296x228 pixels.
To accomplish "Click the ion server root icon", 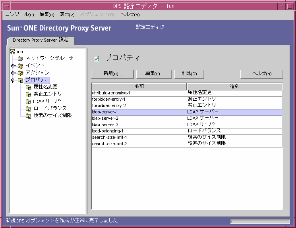I will click(x=13, y=52).
